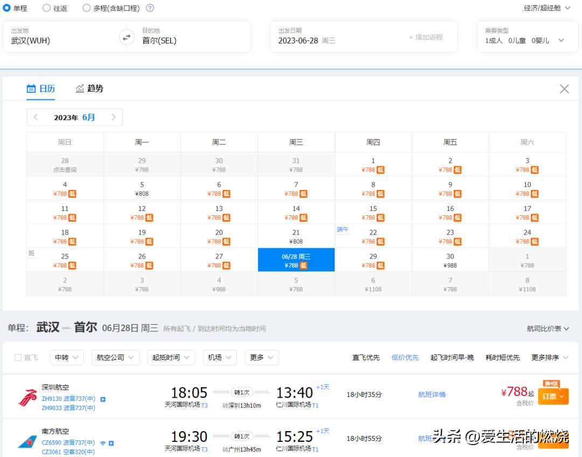Image resolution: width=582 pixels, height=457 pixels.
Task: Open the 航班详情 flight details link
Action: pyautogui.click(x=432, y=394)
